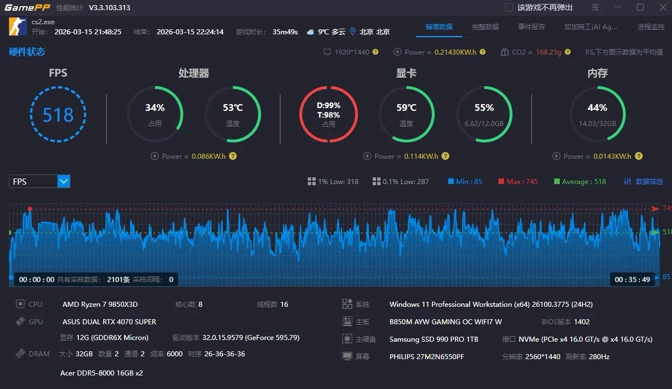Open the 进程监控 tab
The image size is (672, 389).
point(651,27)
